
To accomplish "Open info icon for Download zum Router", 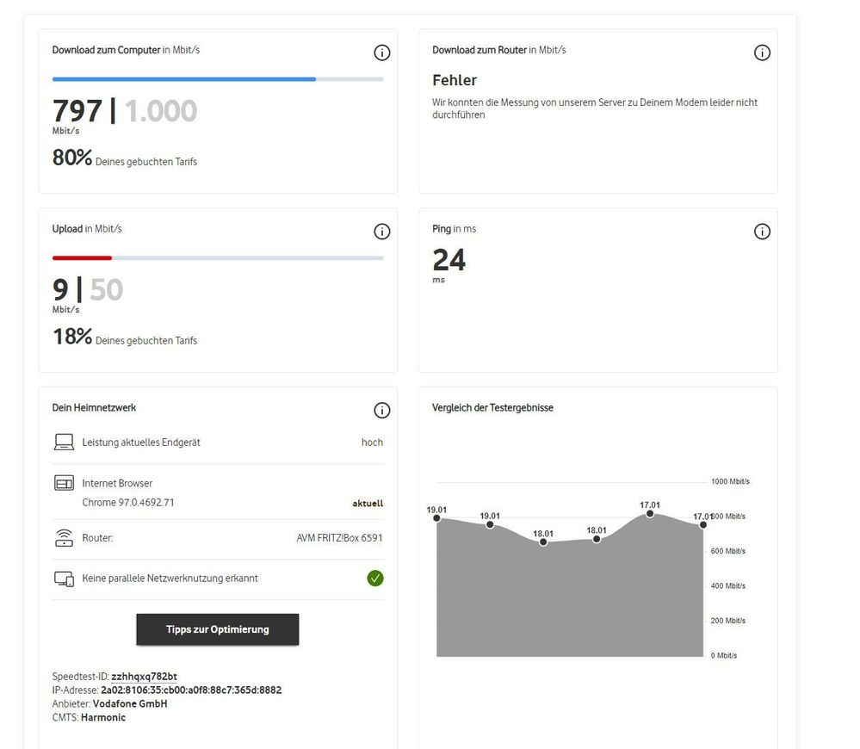I will tap(762, 53).
